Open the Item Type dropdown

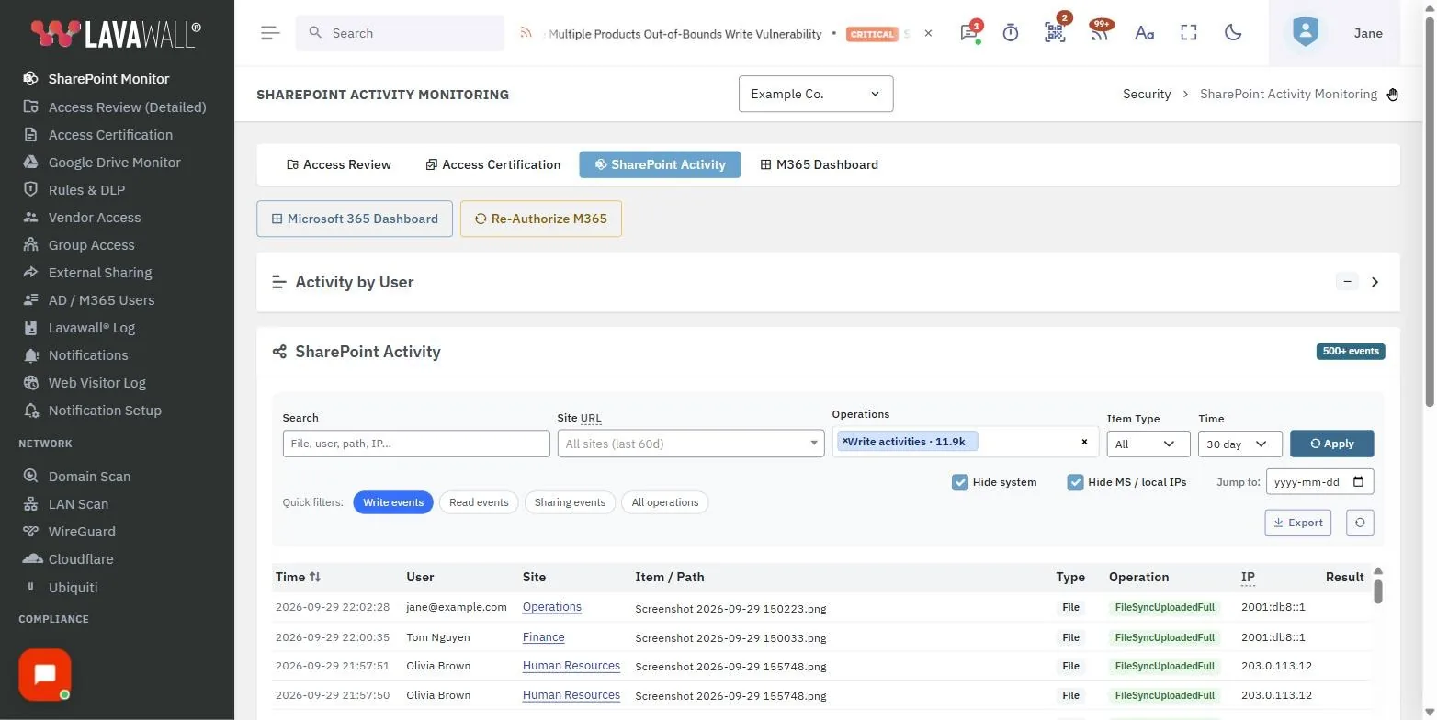[x=1148, y=444]
